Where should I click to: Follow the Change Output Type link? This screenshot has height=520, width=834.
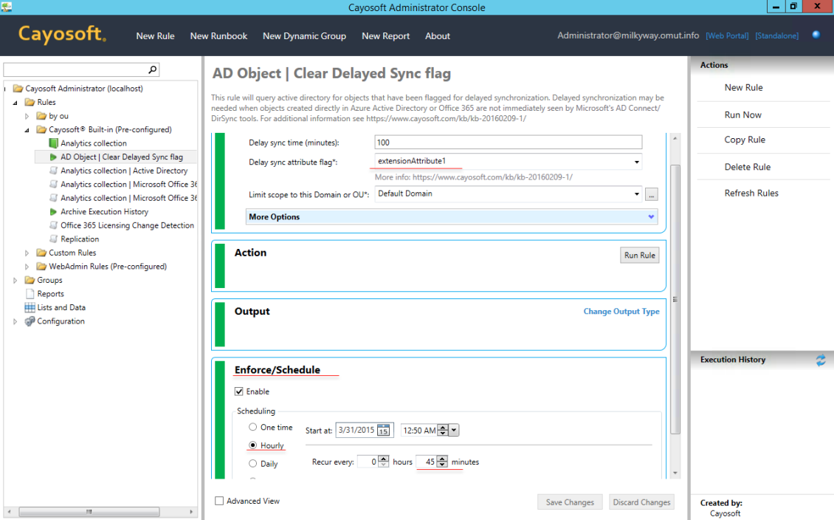pos(621,312)
